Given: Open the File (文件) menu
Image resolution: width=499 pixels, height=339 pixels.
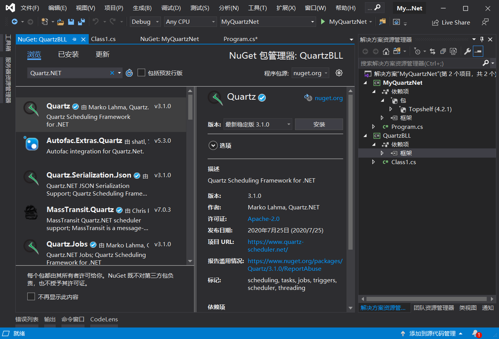Looking at the screenshot, I should point(30,8).
